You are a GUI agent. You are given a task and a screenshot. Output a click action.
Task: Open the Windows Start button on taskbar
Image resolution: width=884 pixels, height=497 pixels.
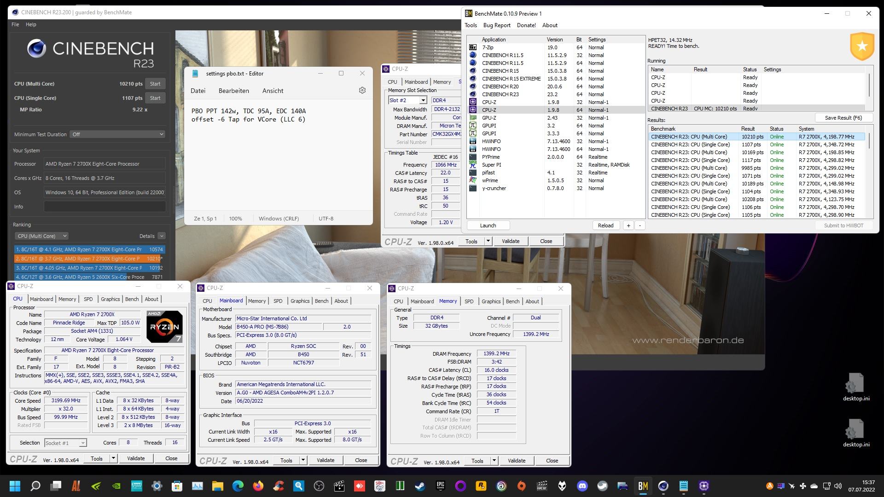(15, 486)
